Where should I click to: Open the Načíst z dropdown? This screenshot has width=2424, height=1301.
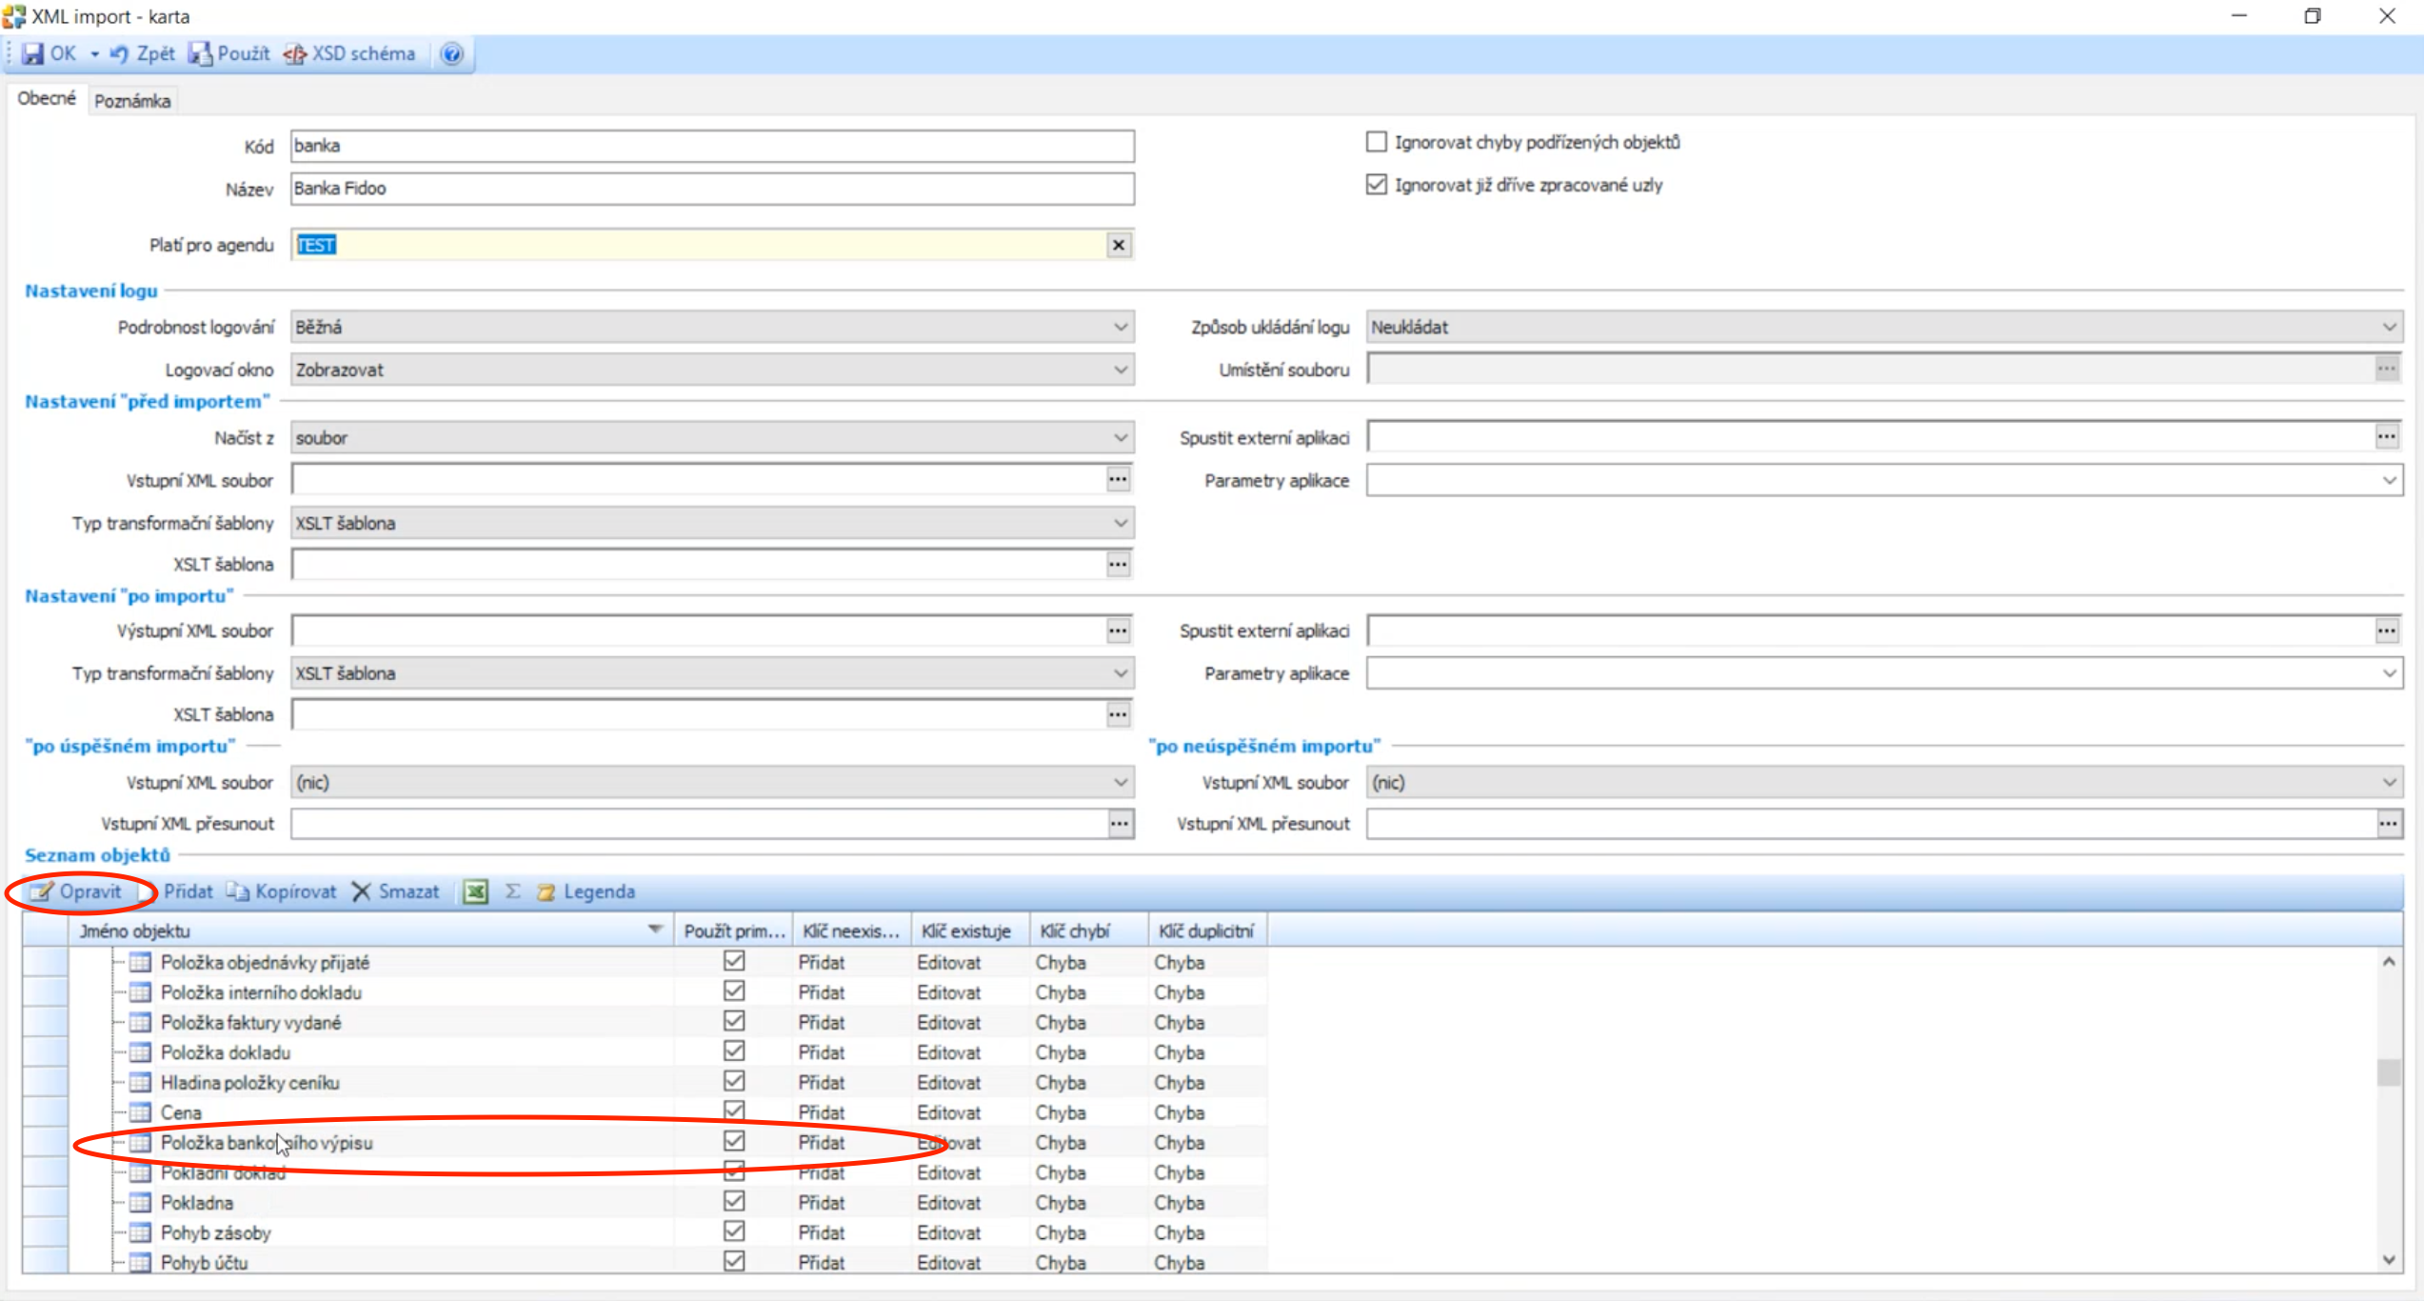(x=1121, y=438)
